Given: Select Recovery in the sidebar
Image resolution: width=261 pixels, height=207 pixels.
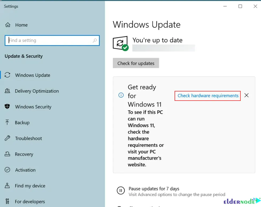Looking at the screenshot, I should pos(24,154).
